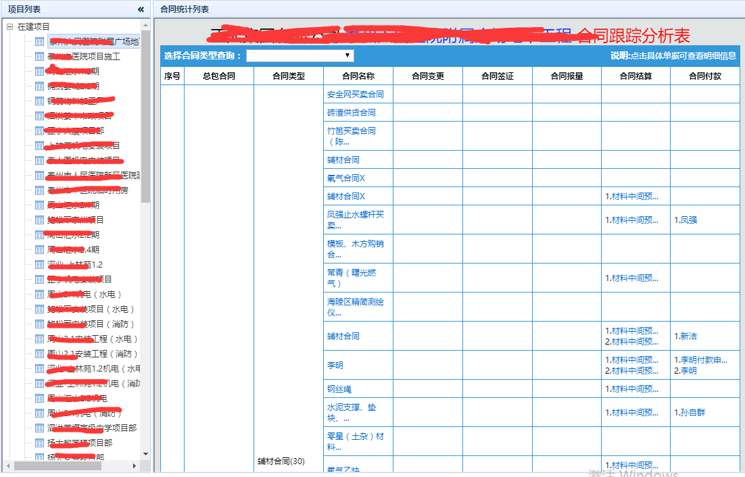Click the 合同付款 column header

[x=705, y=76]
